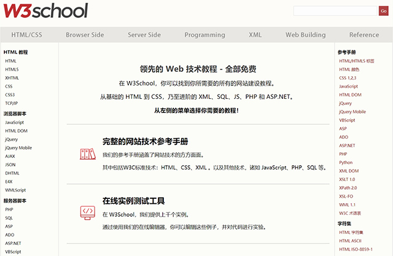Open the XSLT 1.0 reference link
The height and width of the screenshot is (256, 393).
(347, 180)
